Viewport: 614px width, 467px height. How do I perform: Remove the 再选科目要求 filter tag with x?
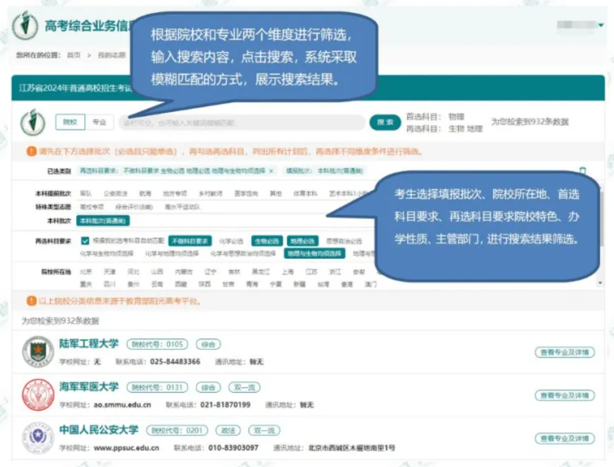tap(271, 171)
